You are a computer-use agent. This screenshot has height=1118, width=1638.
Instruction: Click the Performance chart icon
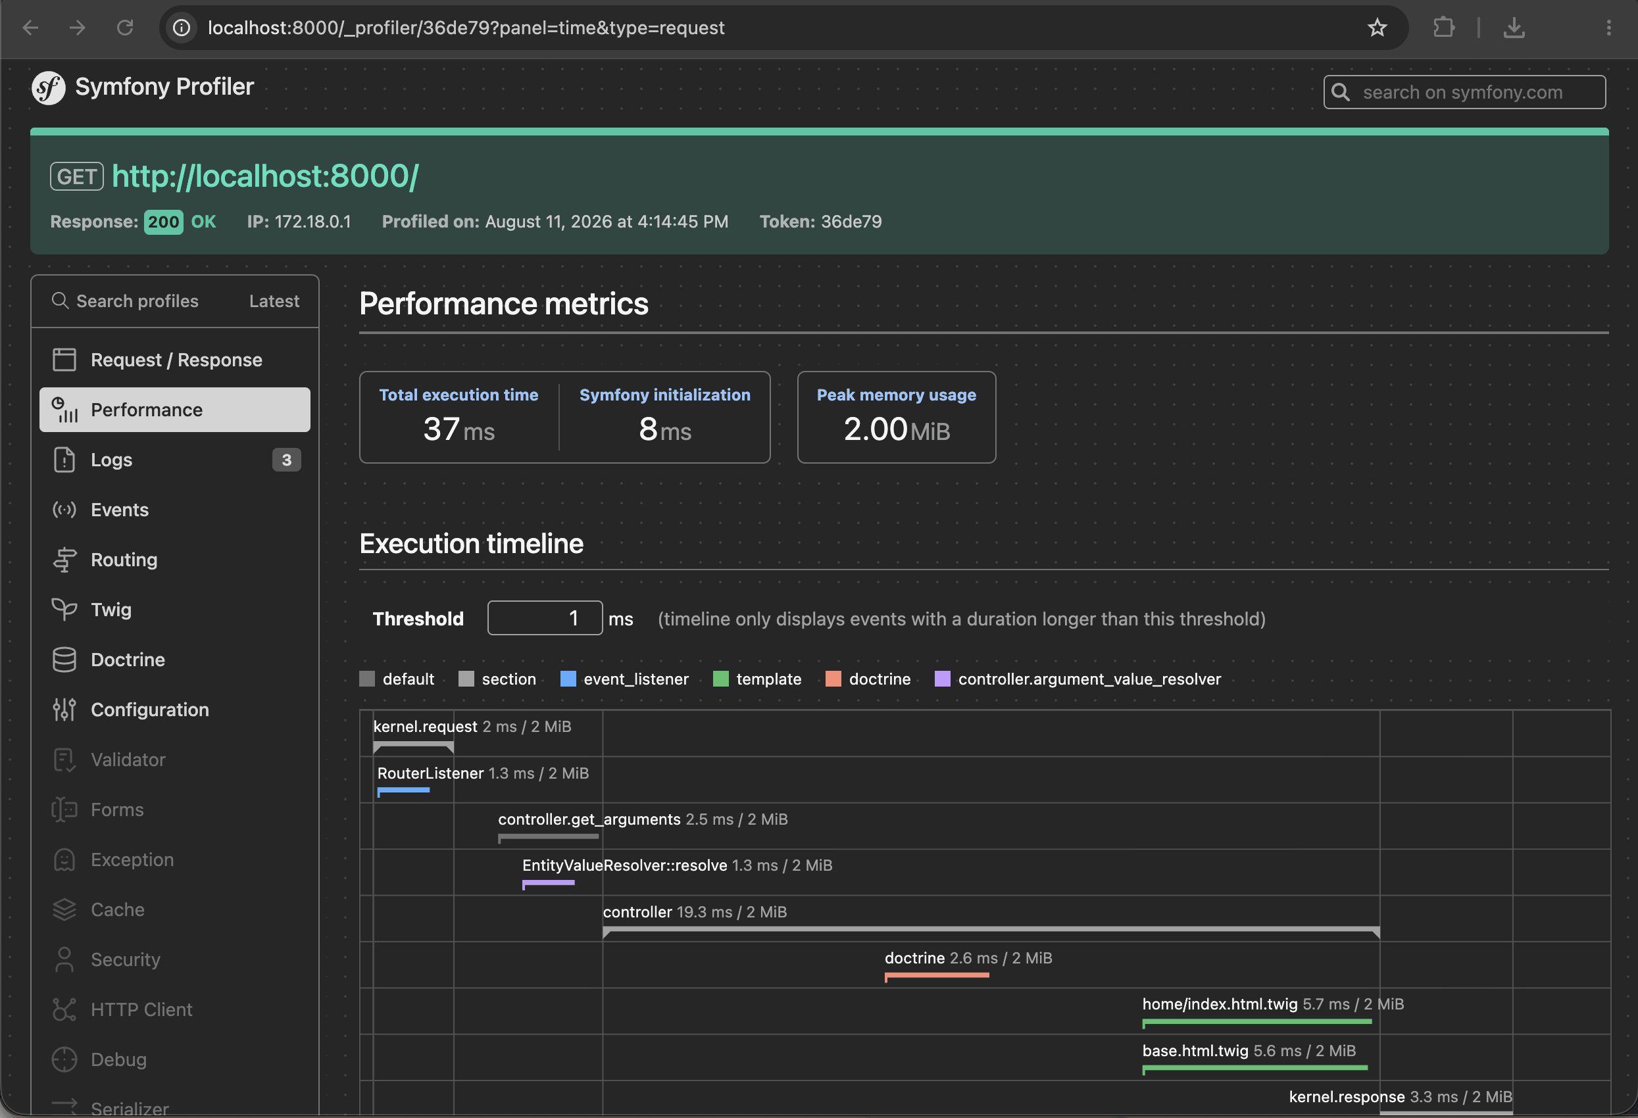[x=64, y=409]
